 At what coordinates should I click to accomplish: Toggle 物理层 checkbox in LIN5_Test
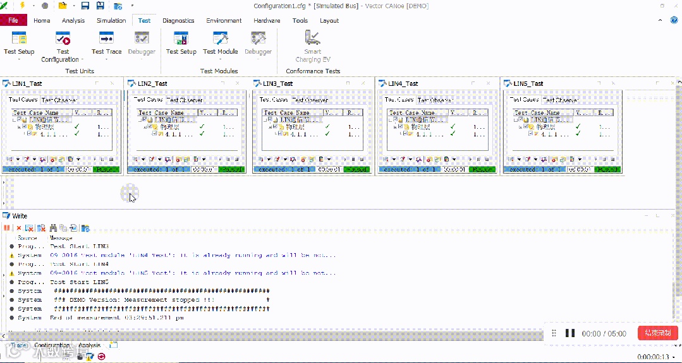[x=526, y=126]
